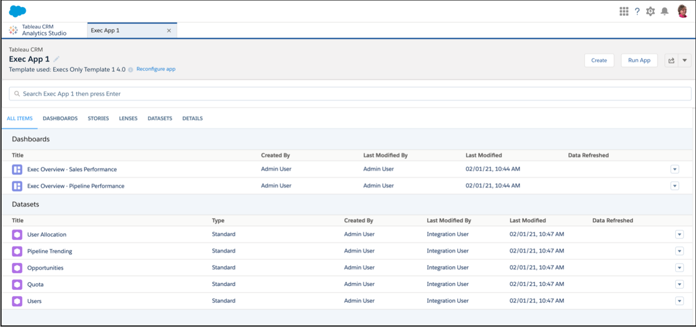Switch to the Lenses tab
Image resolution: width=696 pixels, height=327 pixels.
(x=128, y=119)
